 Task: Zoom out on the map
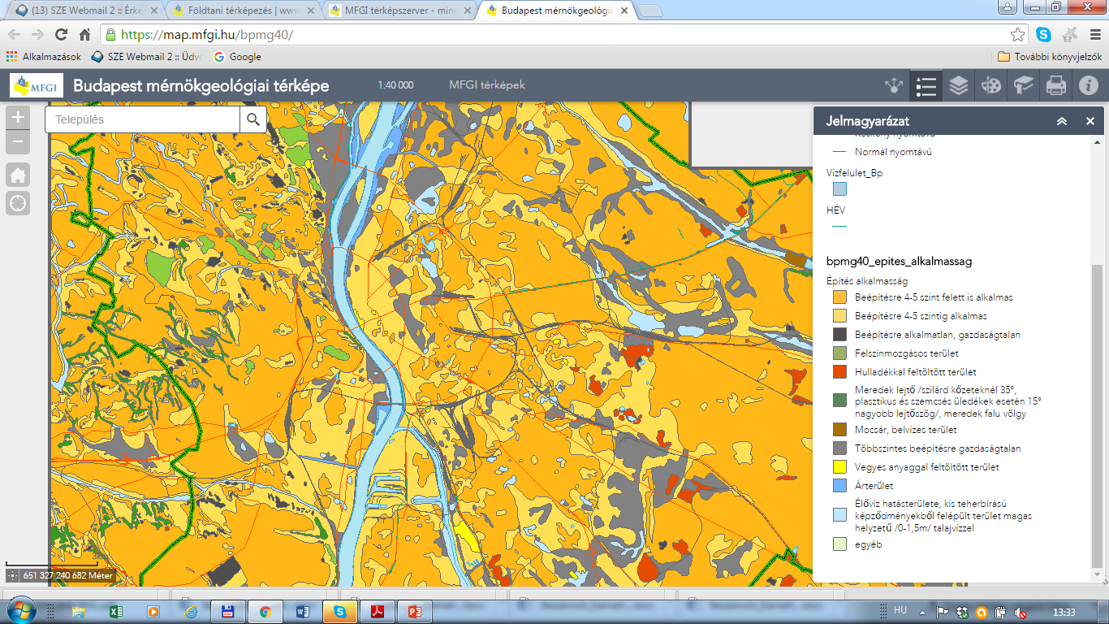tap(18, 142)
